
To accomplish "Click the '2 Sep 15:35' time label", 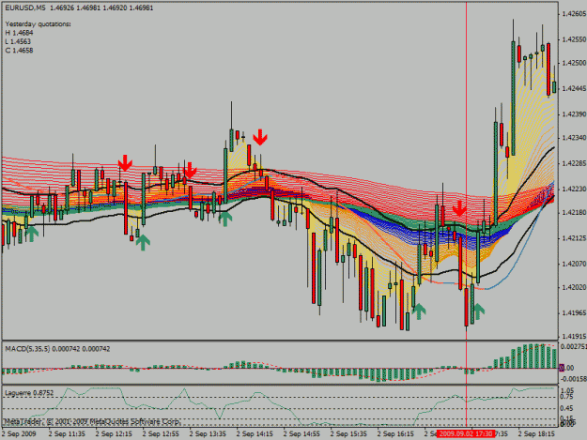I will 348,433.
